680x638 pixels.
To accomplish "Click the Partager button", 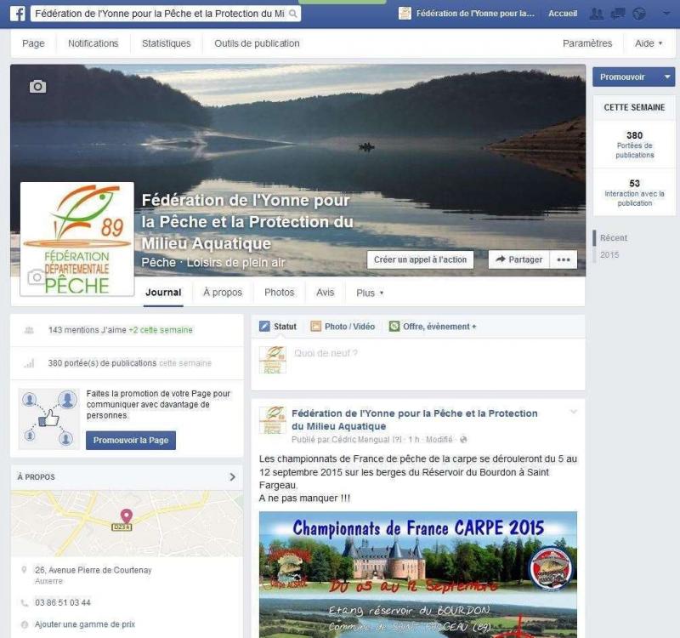I will 518,259.
